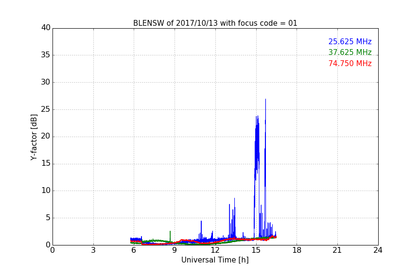
Task: Click the y-axis tick label '25'
Action: (46, 109)
